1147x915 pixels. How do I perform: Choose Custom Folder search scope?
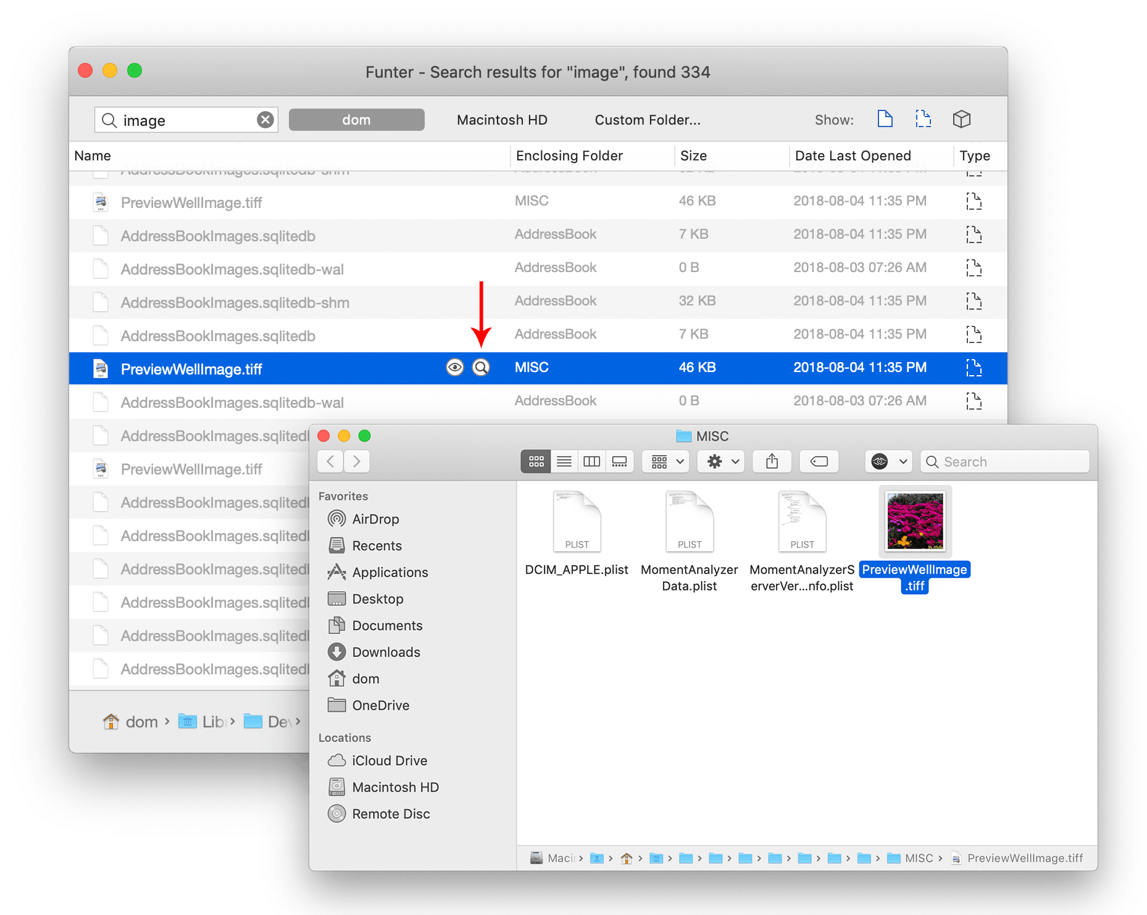(646, 119)
